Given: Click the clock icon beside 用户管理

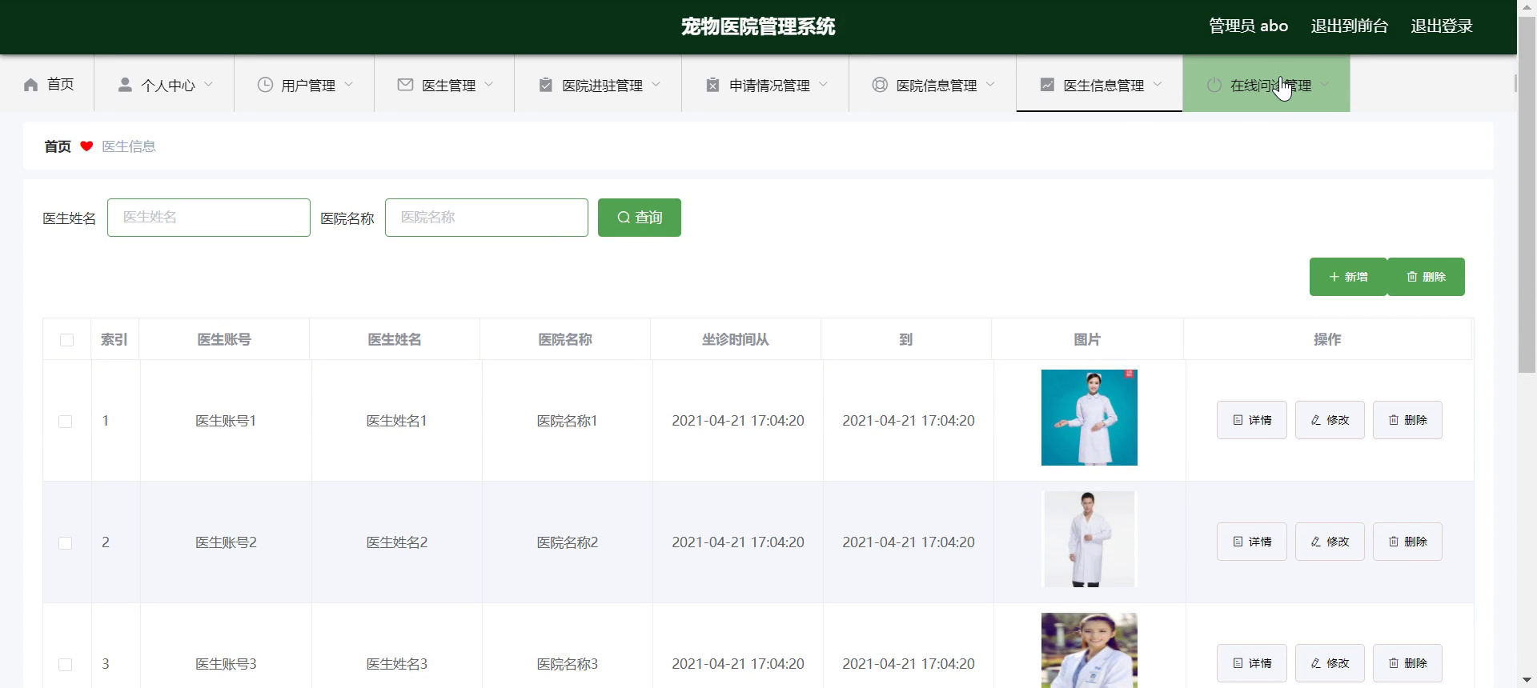Looking at the screenshot, I should click(x=265, y=85).
